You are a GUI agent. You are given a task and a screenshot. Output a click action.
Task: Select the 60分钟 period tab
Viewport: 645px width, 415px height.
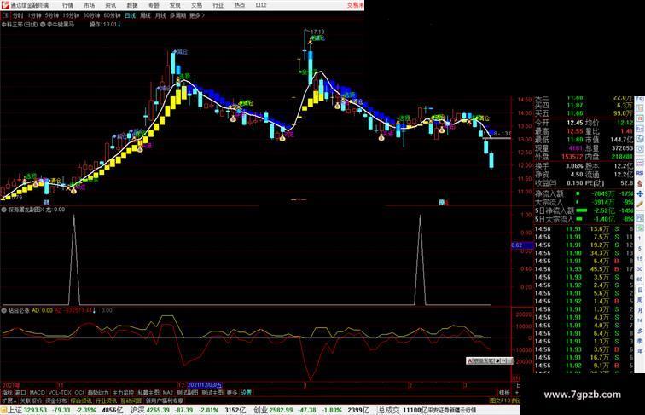click(x=112, y=15)
